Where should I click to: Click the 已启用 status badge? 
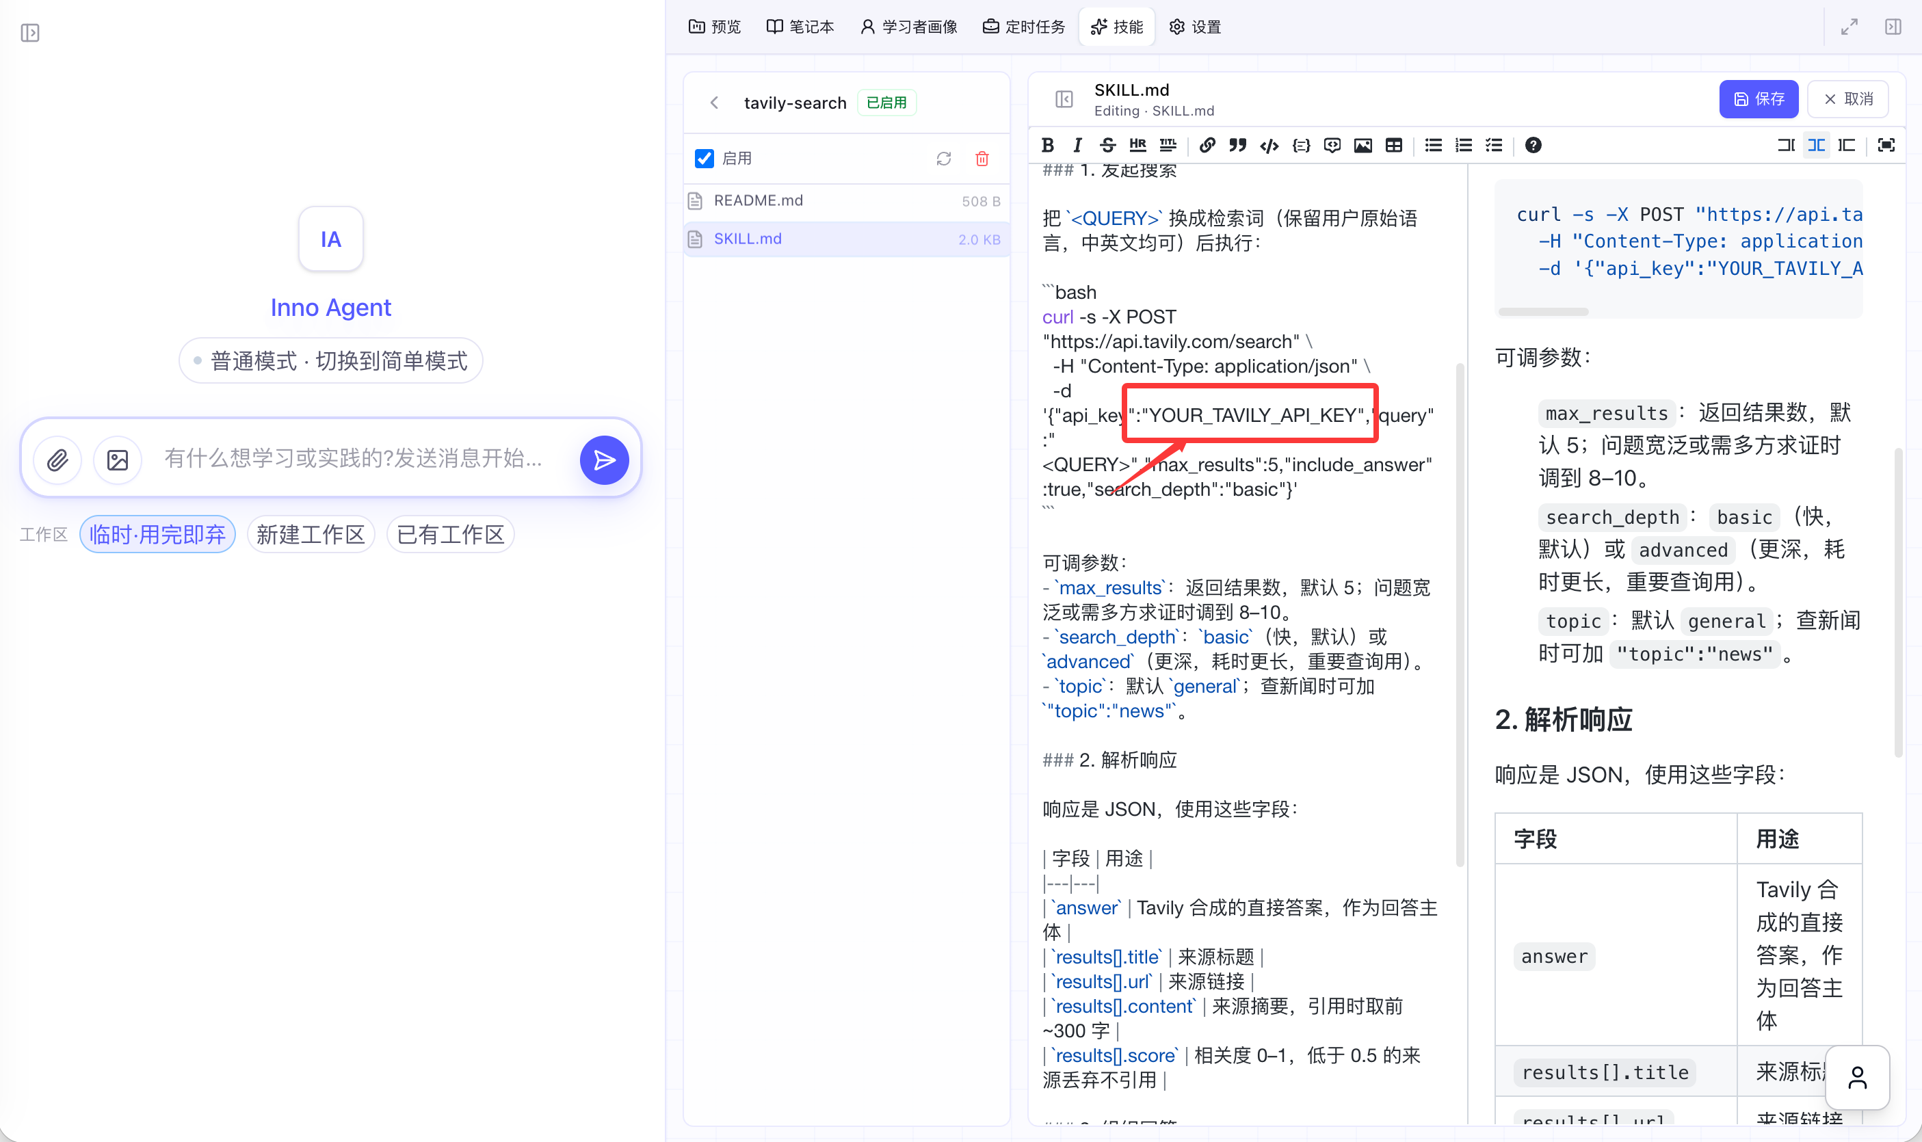886,103
